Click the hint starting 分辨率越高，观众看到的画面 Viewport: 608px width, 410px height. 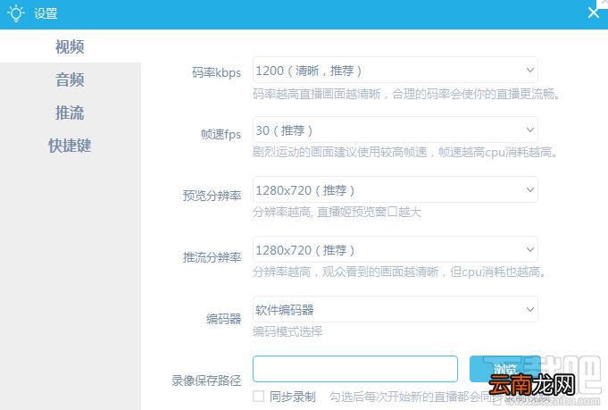point(399,272)
